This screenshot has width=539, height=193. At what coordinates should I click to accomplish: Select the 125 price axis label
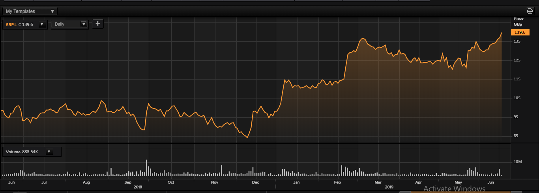pyautogui.click(x=517, y=60)
